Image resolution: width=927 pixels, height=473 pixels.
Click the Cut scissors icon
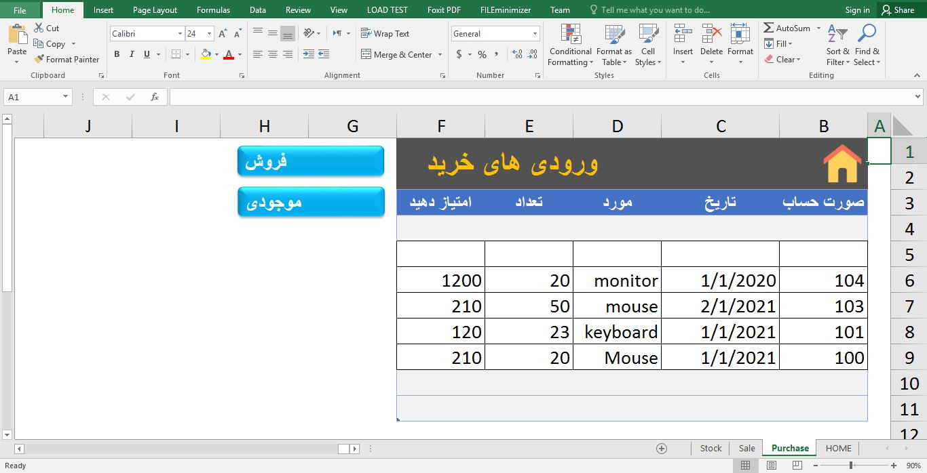click(x=39, y=28)
